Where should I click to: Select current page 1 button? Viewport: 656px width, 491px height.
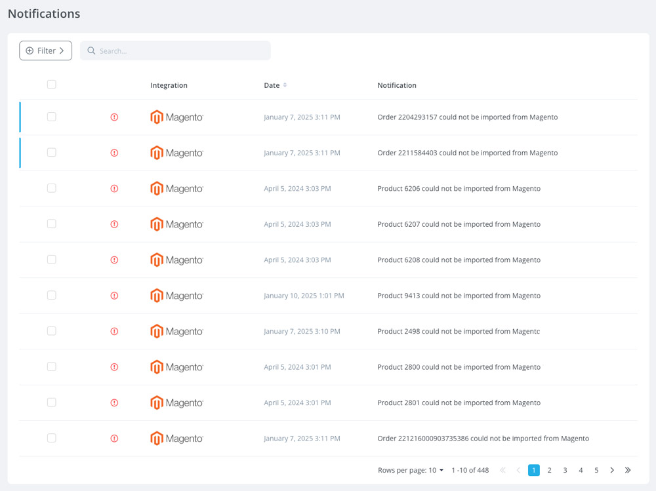click(x=534, y=470)
